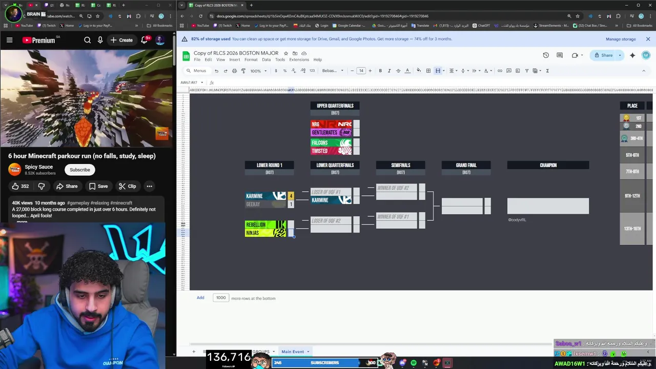
Task: Redo the action in Sheets toolbar
Action: [225, 71]
